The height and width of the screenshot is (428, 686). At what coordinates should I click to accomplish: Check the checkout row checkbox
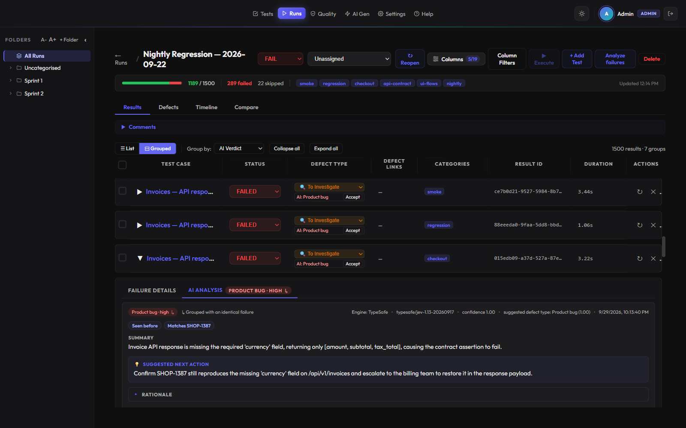point(122,258)
